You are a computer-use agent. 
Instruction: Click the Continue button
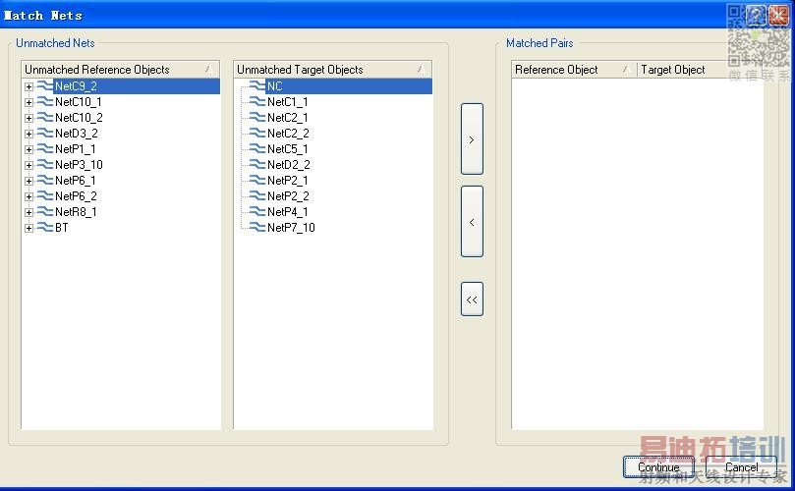[x=658, y=467]
